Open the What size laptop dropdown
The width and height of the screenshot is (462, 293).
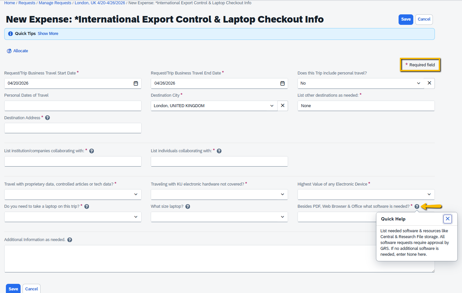(x=282, y=217)
